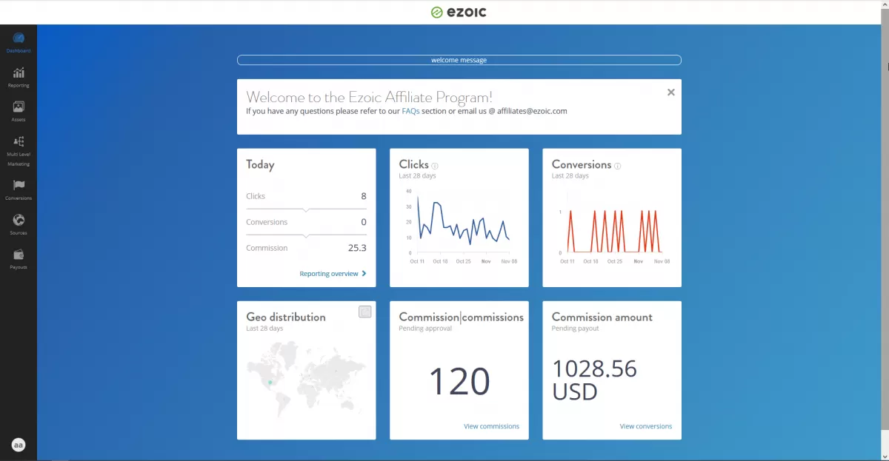889x461 pixels.
Task: Click the 'Pending approval' subtitle
Action: (425, 329)
